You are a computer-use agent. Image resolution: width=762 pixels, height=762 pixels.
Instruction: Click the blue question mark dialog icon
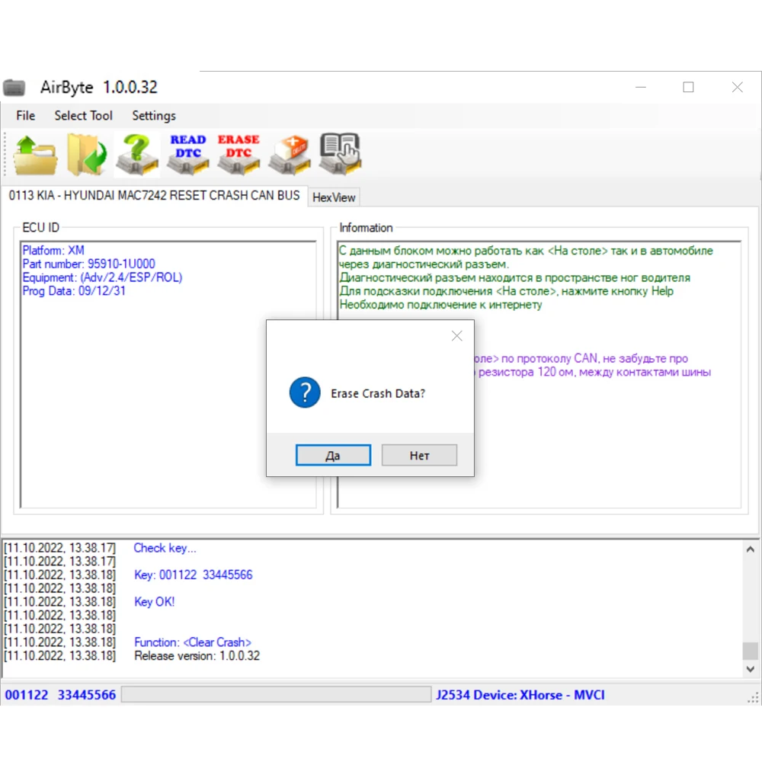coord(305,392)
